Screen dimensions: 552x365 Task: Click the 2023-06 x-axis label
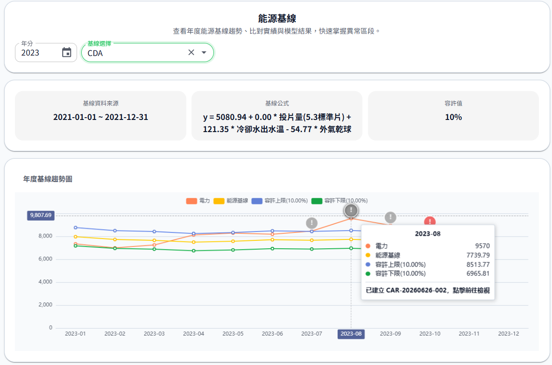click(272, 334)
